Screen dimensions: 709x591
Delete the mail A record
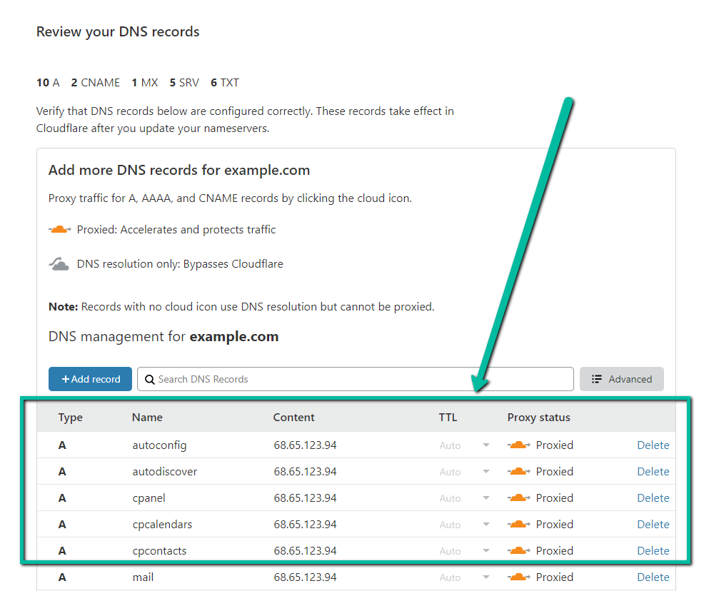click(653, 577)
